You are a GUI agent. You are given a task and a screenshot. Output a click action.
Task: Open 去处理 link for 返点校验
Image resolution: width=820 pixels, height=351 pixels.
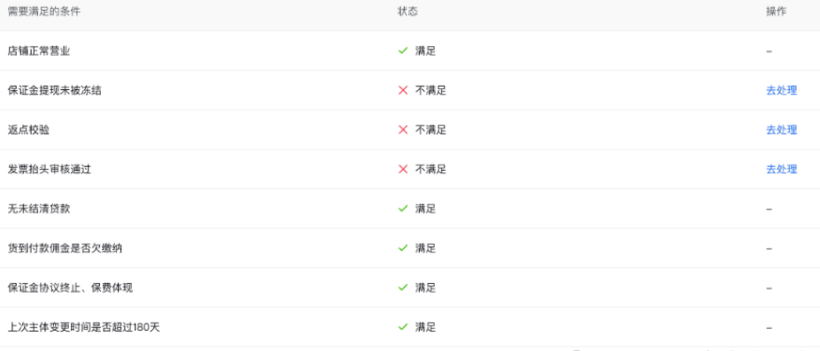click(x=781, y=130)
